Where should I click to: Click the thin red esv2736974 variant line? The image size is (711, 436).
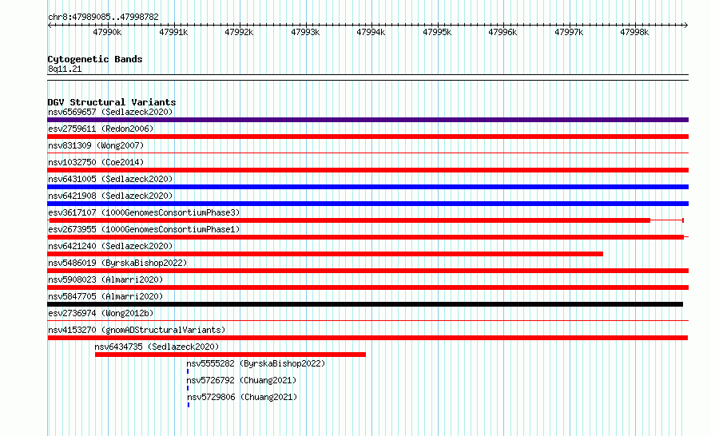pos(367,321)
